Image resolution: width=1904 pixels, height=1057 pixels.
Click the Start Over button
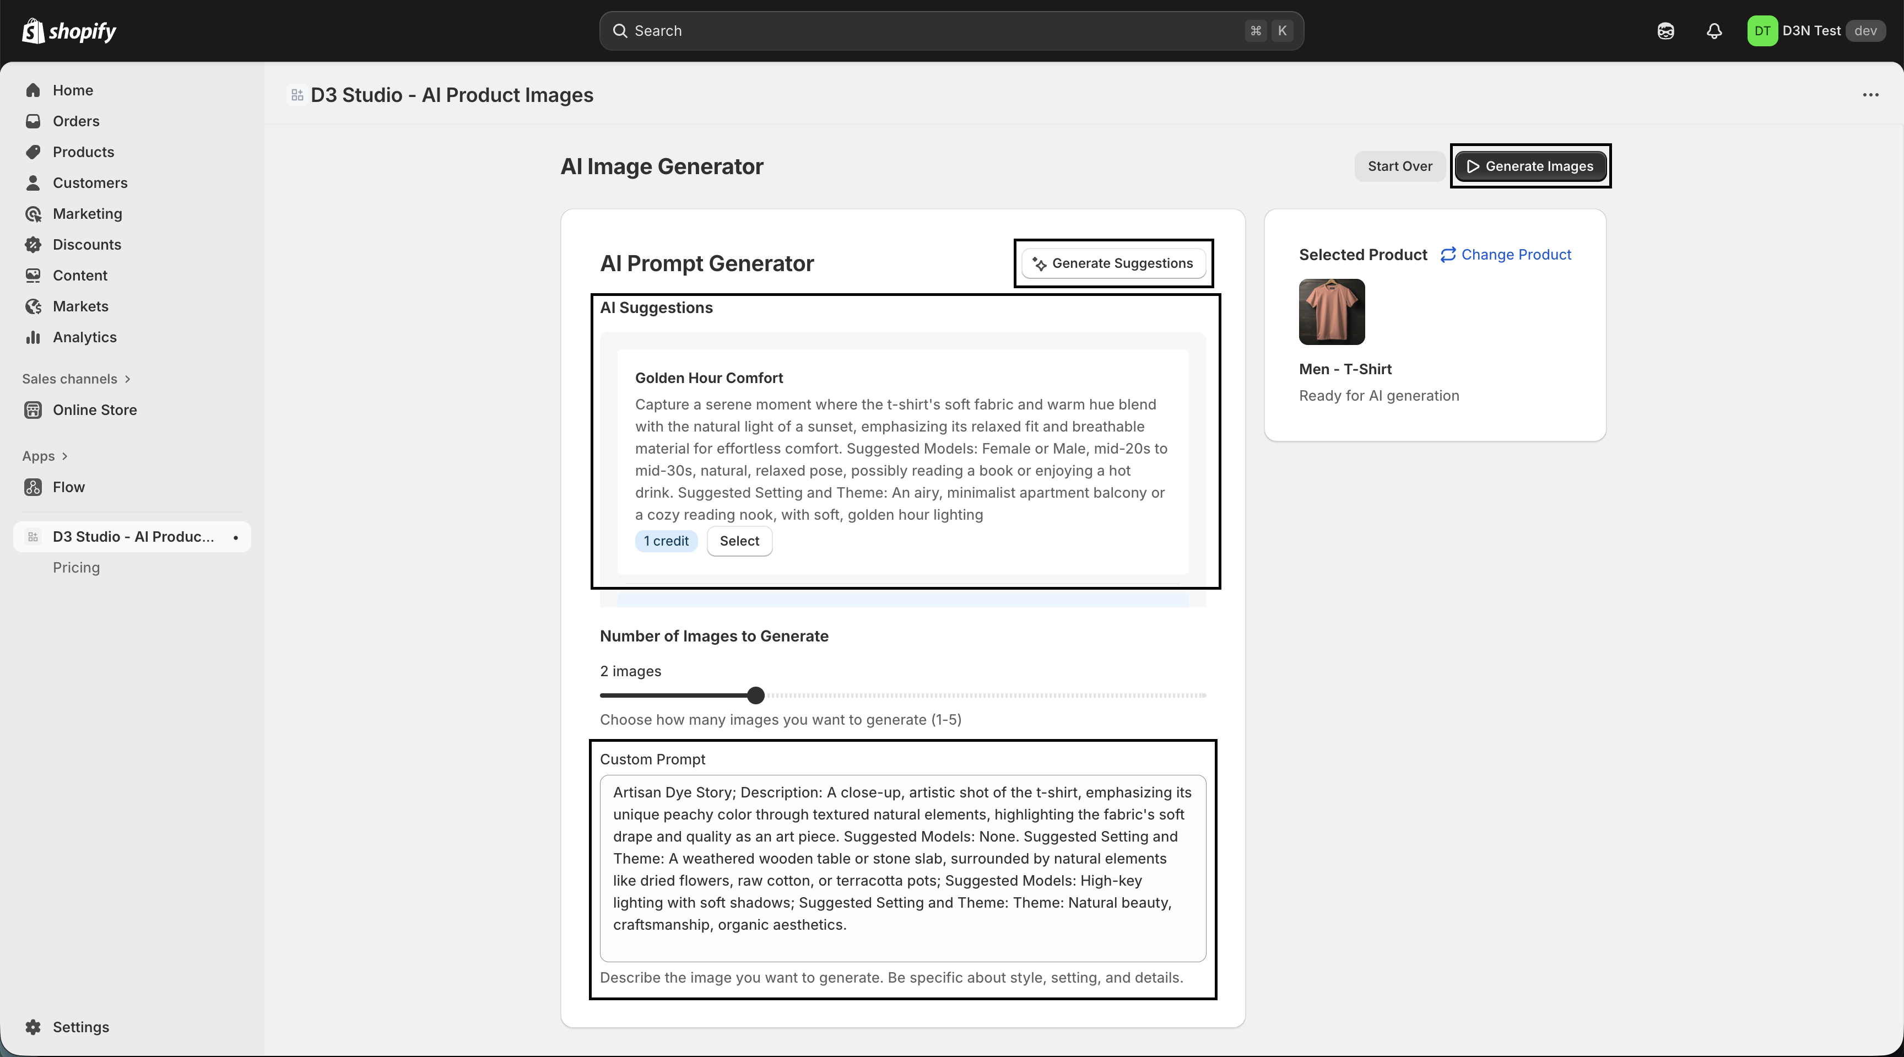coord(1400,166)
